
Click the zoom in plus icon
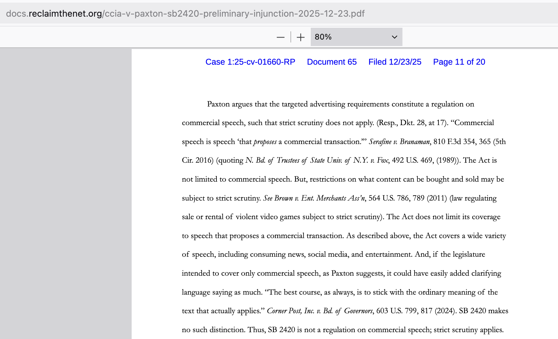pos(301,37)
